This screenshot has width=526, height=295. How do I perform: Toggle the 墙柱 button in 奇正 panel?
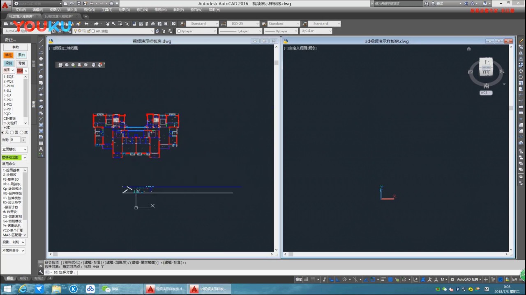click(x=9, y=55)
